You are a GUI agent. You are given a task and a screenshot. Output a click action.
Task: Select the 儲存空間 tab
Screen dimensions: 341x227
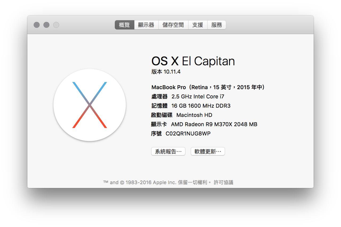(173, 25)
